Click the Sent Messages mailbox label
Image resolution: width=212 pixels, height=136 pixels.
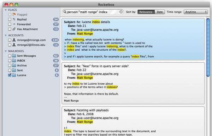click(x=26, y=56)
